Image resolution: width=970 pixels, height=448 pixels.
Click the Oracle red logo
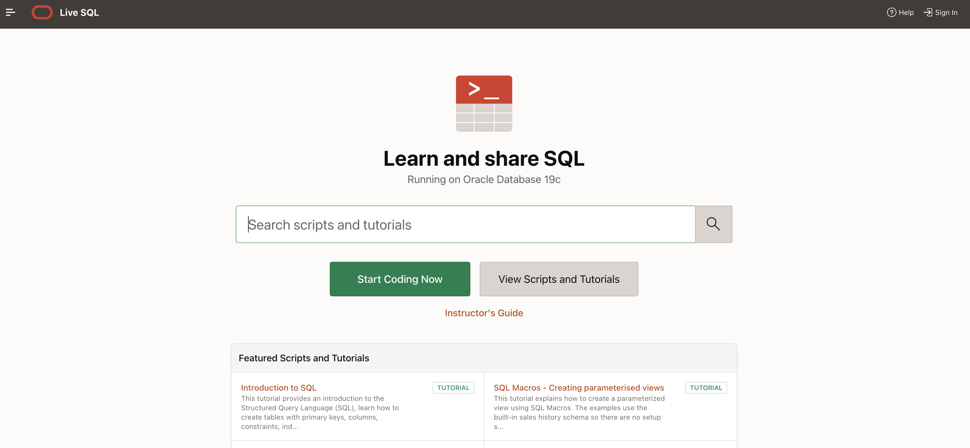click(x=42, y=12)
